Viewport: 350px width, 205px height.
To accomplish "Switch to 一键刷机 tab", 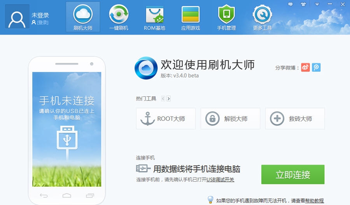I will 119,17.
